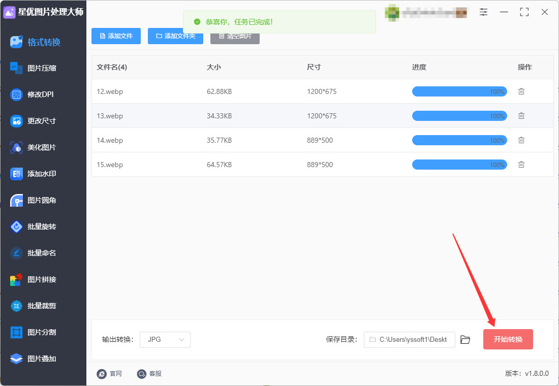
Task: Open the 图片压缩 image compression module
Action: point(33,68)
